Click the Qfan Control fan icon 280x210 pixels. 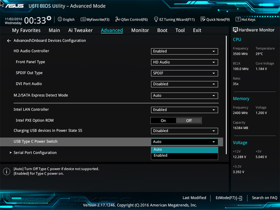click(x=117, y=19)
